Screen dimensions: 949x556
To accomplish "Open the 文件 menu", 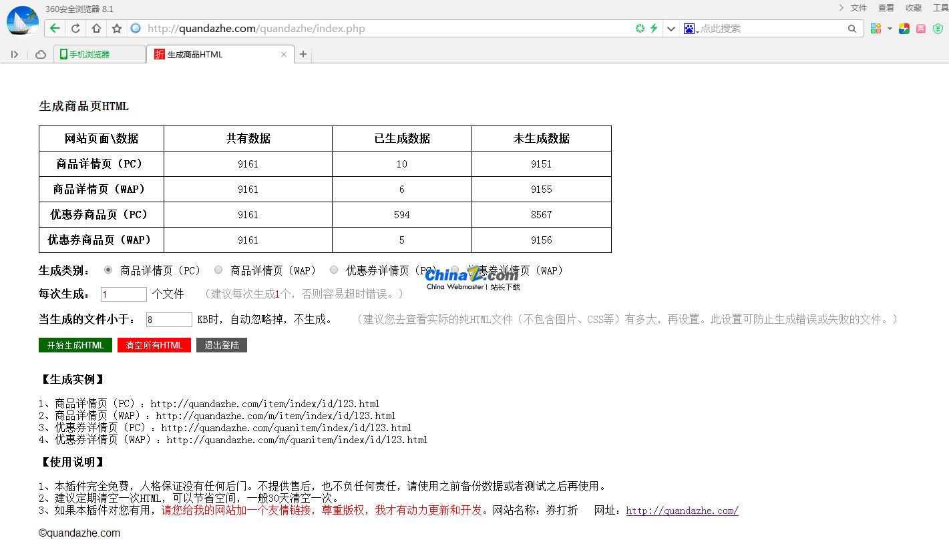I will tap(859, 8).
